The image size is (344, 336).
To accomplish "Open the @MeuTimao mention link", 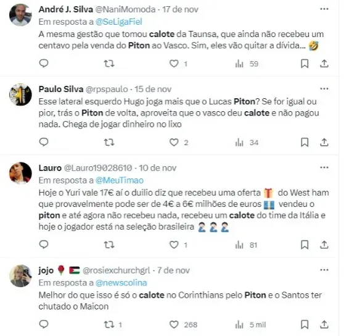I will (120, 180).
